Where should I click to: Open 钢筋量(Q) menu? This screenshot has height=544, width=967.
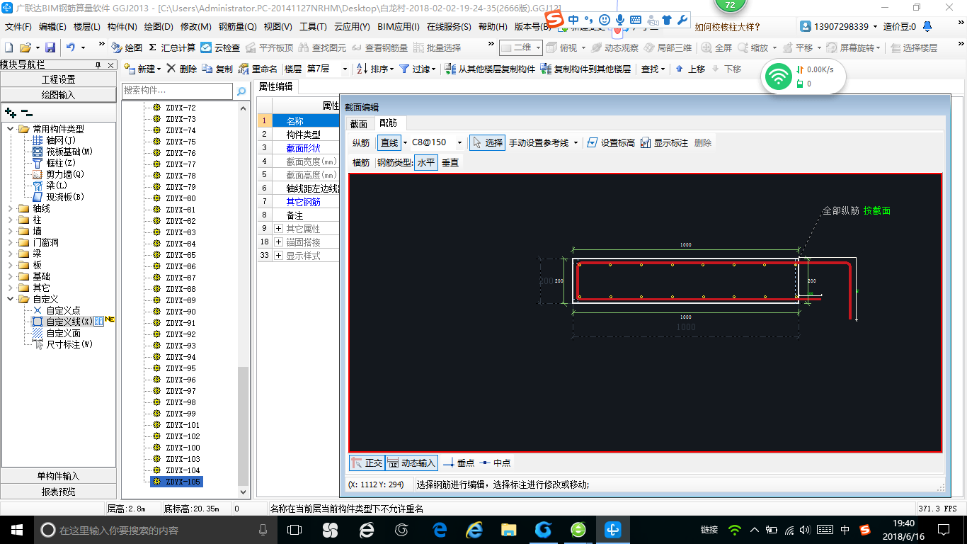point(237,26)
